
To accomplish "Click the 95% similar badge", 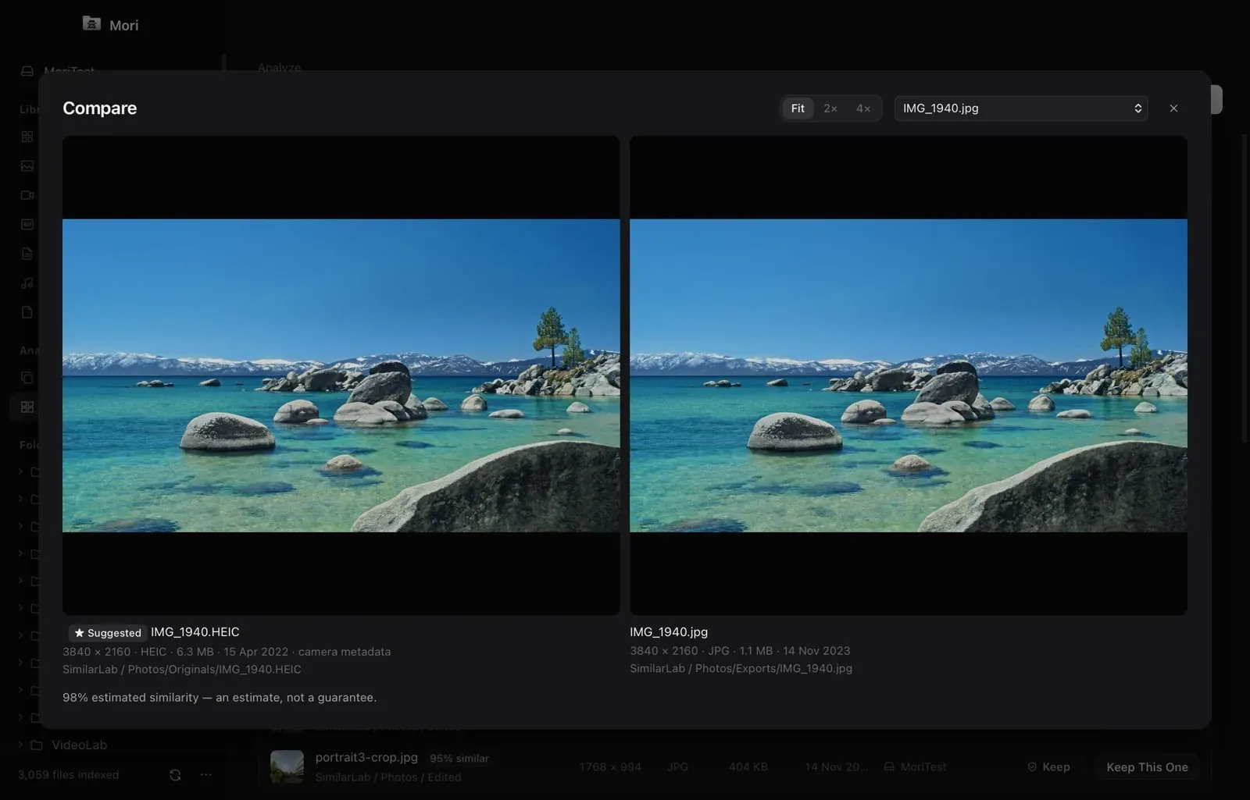I will [459, 759].
